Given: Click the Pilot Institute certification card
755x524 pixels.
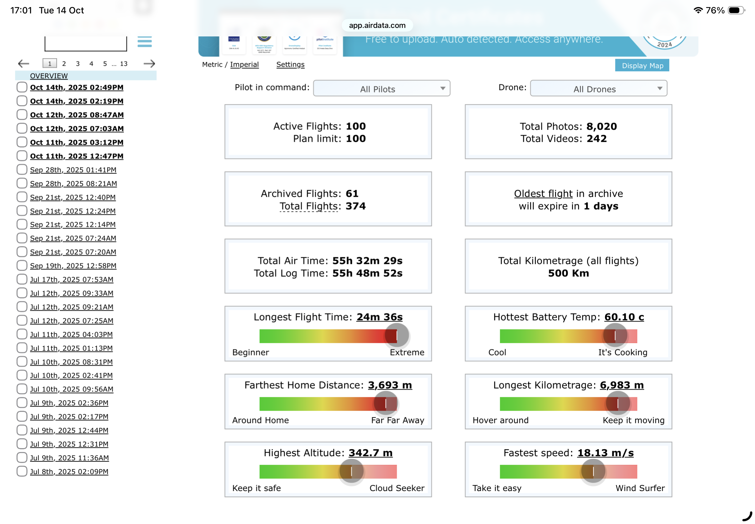Looking at the screenshot, I should pos(324,44).
